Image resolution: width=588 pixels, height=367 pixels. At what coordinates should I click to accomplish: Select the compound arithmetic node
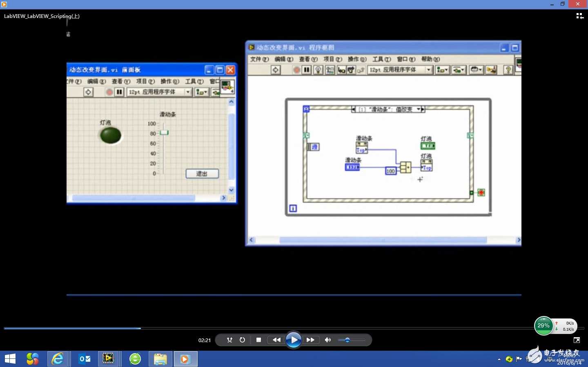pyautogui.click(x=405, y=167)
